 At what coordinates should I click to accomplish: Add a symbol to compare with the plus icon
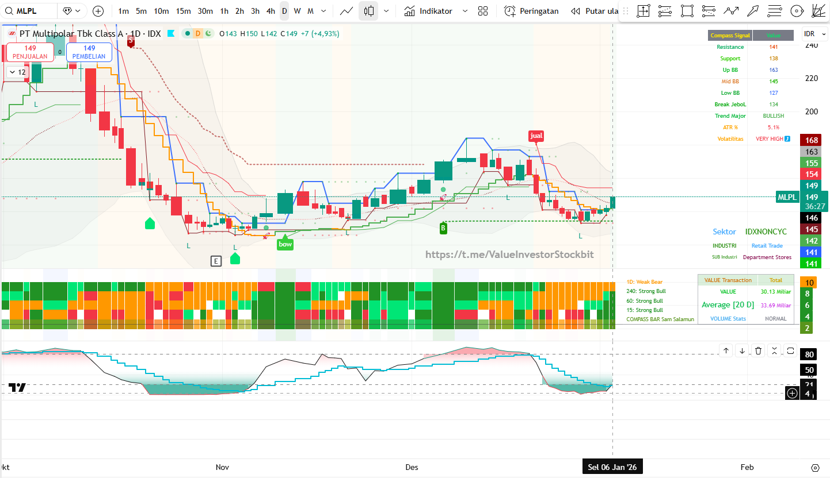point(98,11)
